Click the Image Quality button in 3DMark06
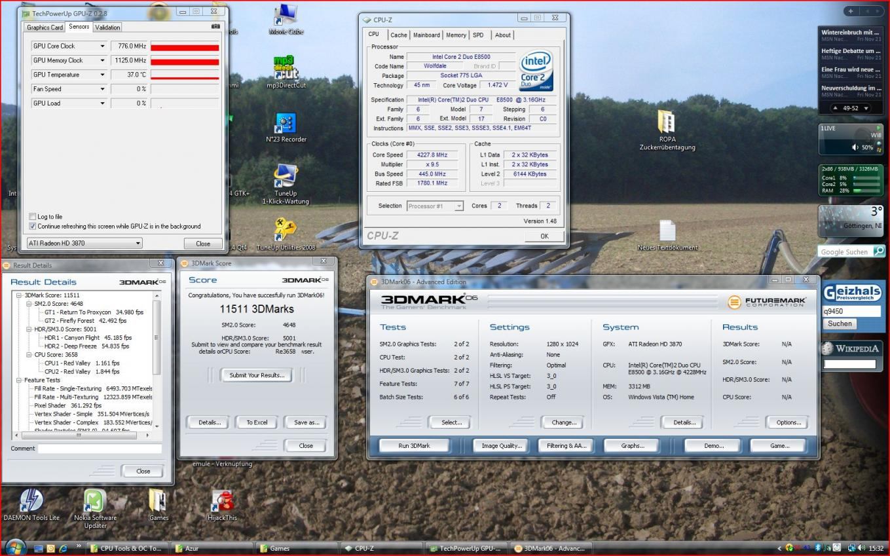 coord(502,445)
